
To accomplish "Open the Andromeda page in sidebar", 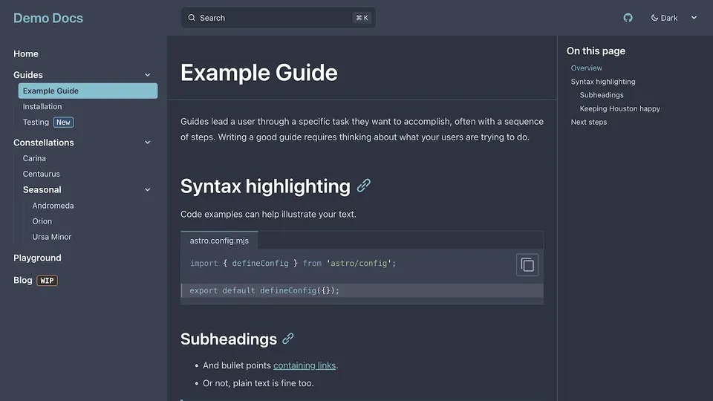I will pos(53,206).
